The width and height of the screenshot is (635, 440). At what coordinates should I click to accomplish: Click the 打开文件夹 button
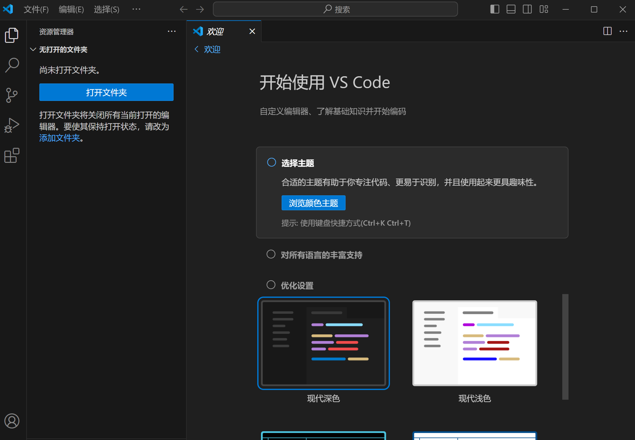tap(106, 92)
